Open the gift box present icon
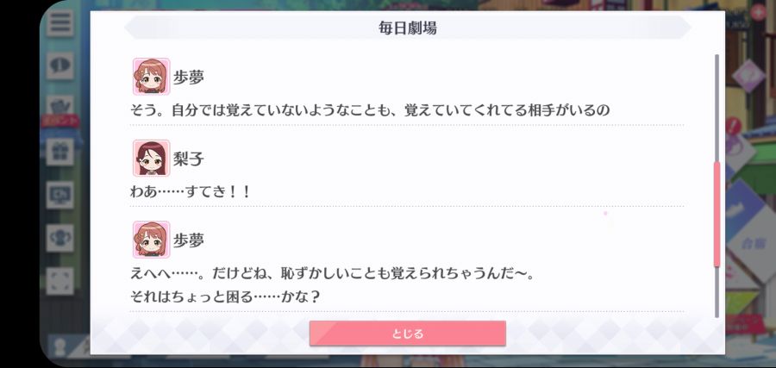Viewport: 776px width, 368px height. 60,152
